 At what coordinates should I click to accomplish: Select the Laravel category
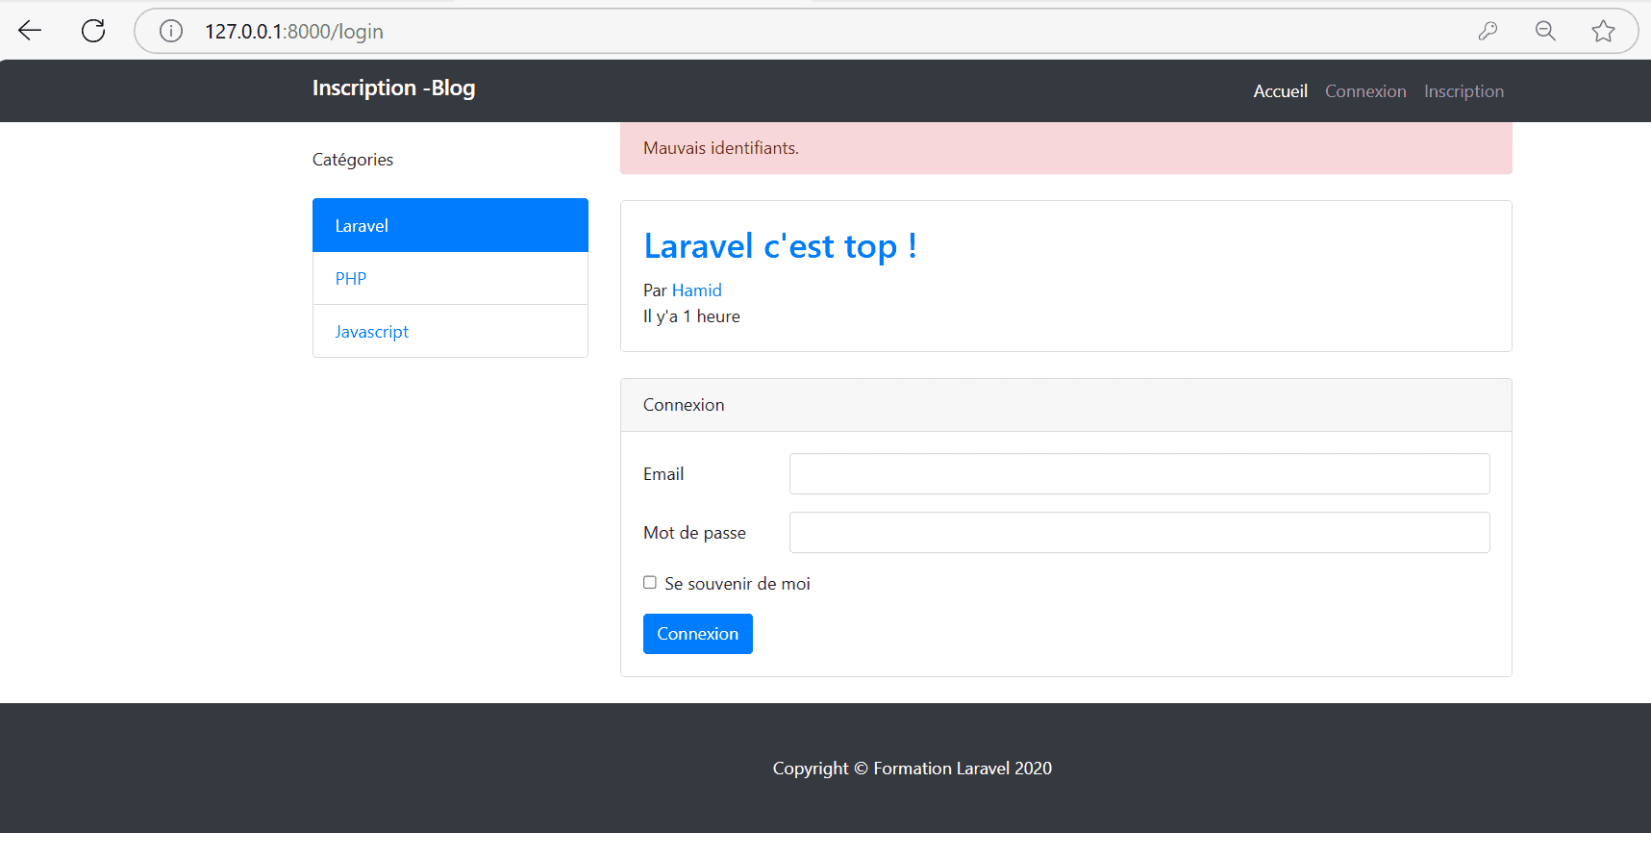coord(450,225)
